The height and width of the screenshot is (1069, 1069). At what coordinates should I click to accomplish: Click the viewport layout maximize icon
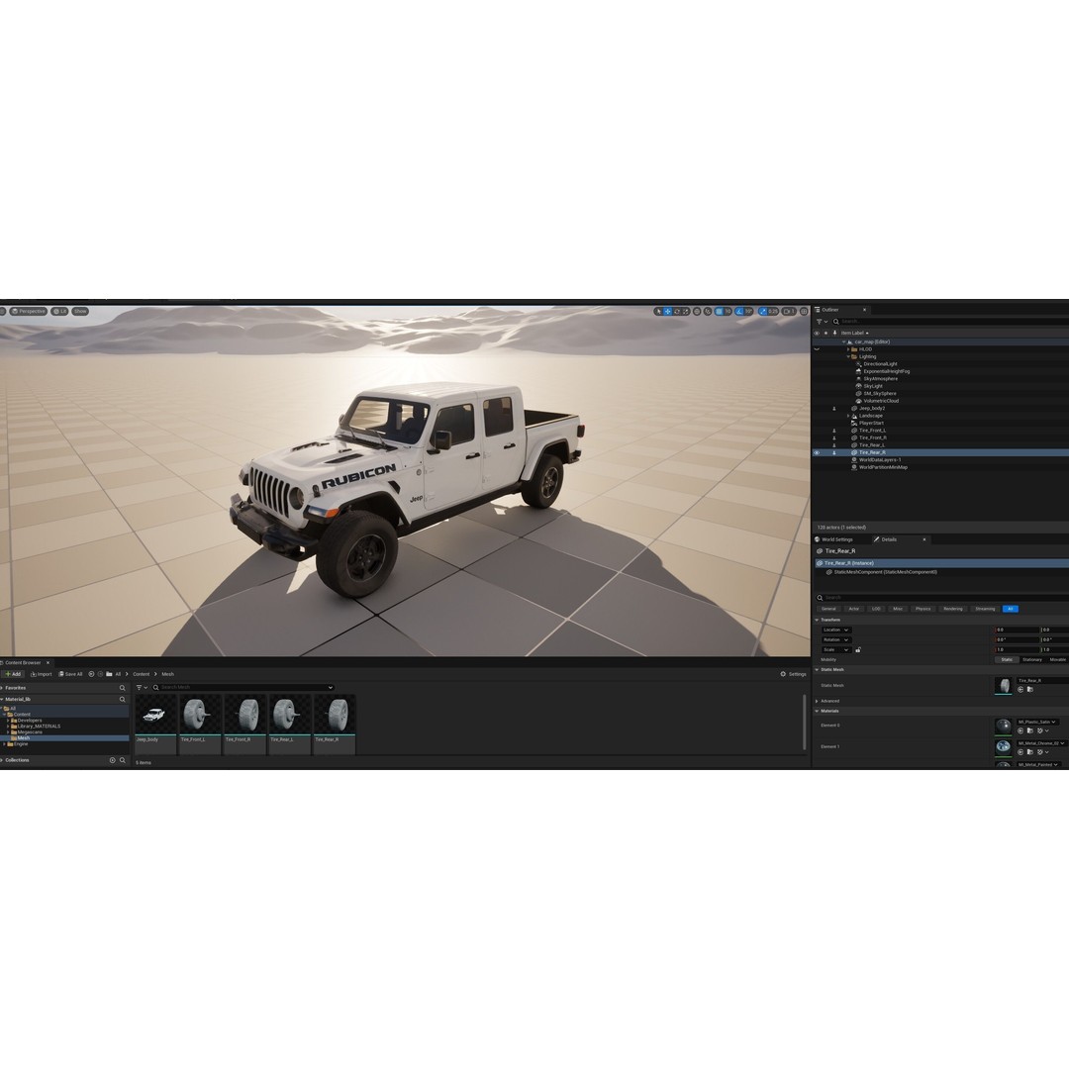(804, 312)
